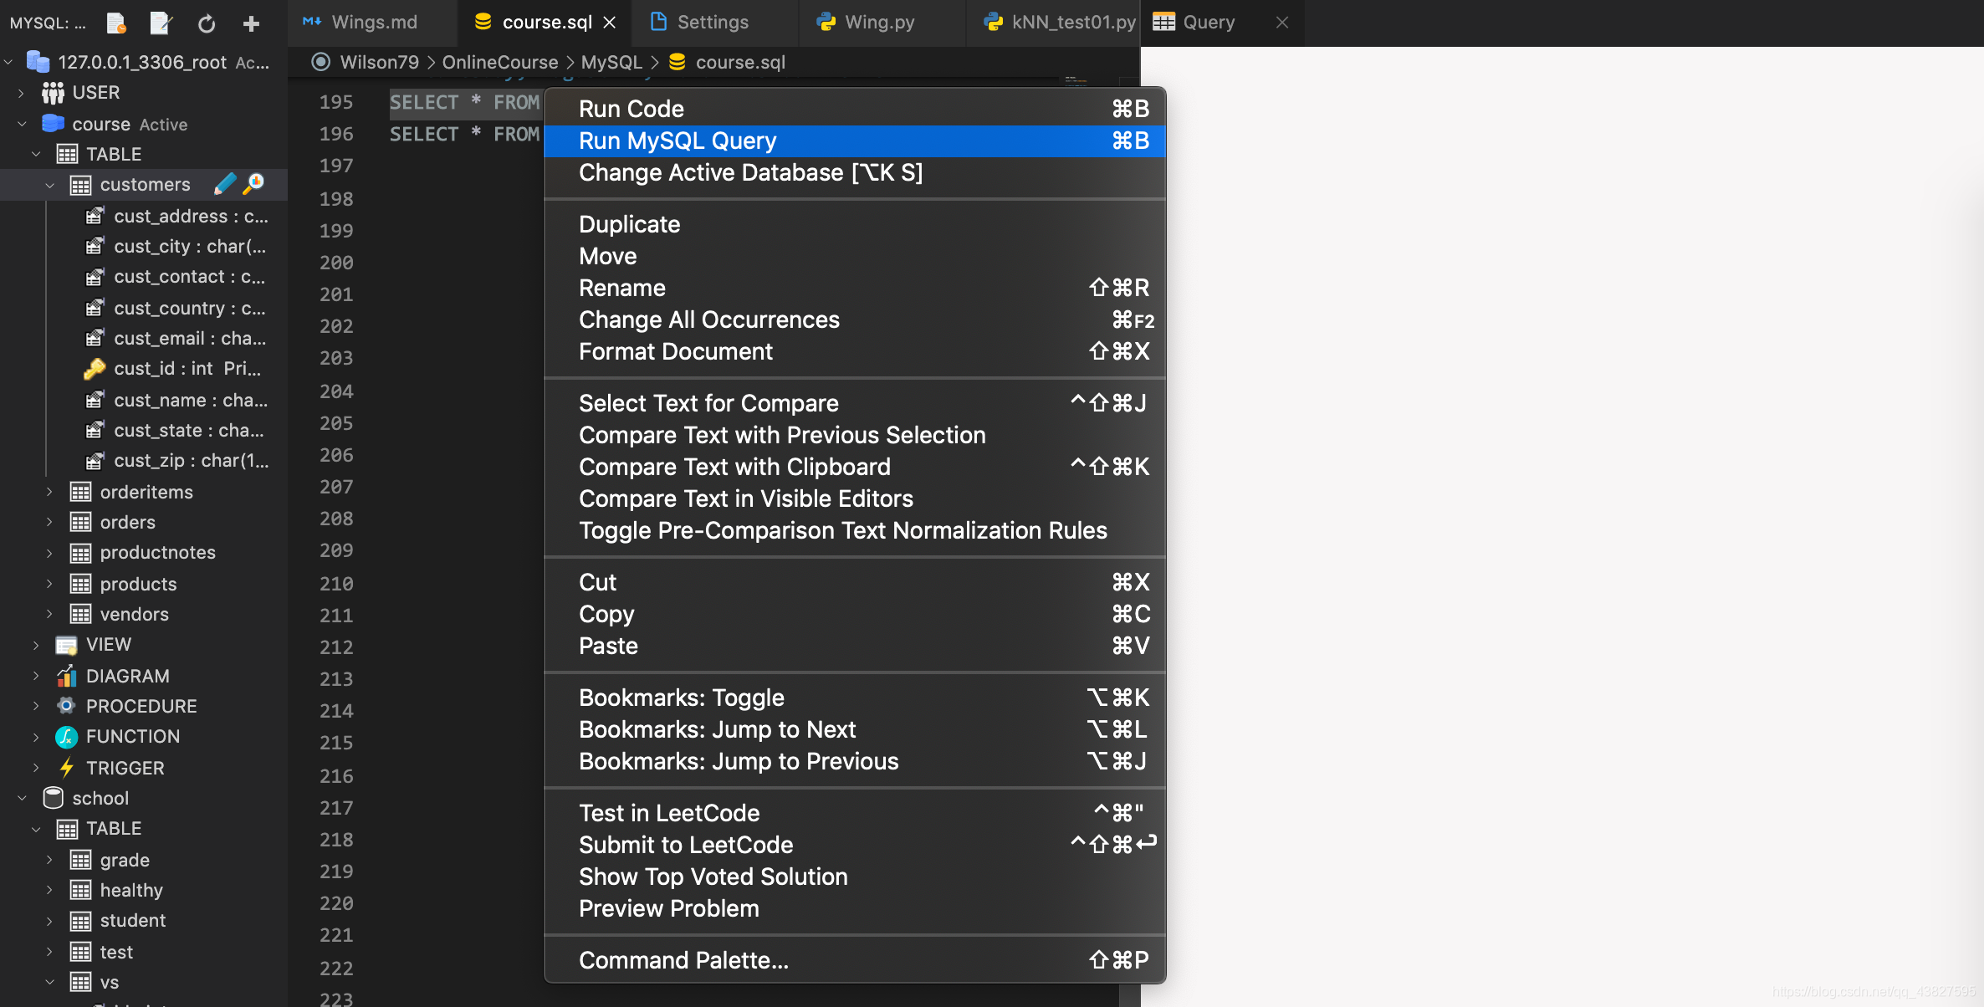Click Change Active Database option
This screenshot has height=1007, width=1984.
(750, 172)
